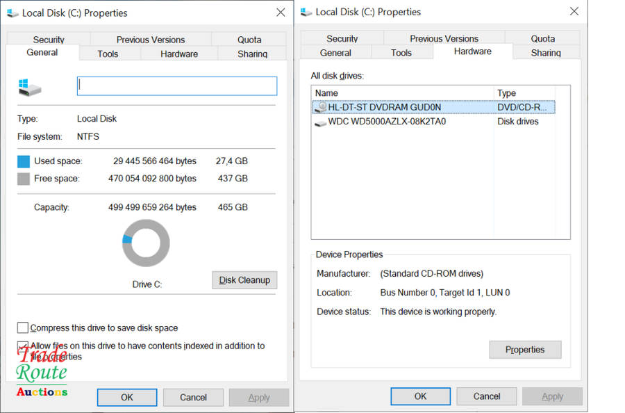Image resolution: width=625 pixels, height=413 pixels.
Task: Open the Quota tab in left dialog
Action: pyautogui.click(x=249, y=40)
